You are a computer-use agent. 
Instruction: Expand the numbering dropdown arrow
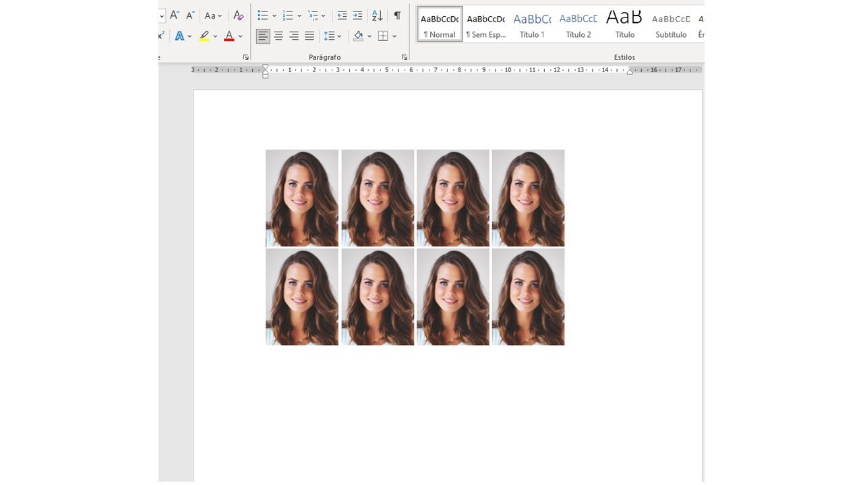pos(299,15)
